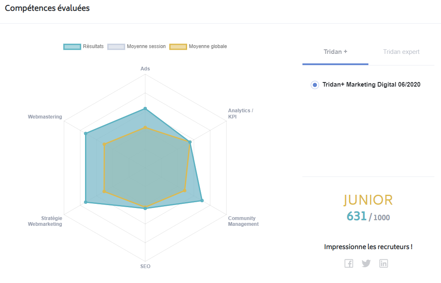Click the Ads axis label
Image resolution: width=441 pixels, height=283 pixels.
[x=145, y=68]
